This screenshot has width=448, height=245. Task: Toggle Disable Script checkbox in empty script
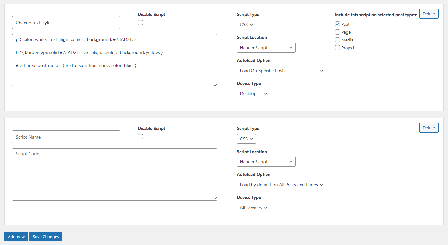tap(140, 137)
